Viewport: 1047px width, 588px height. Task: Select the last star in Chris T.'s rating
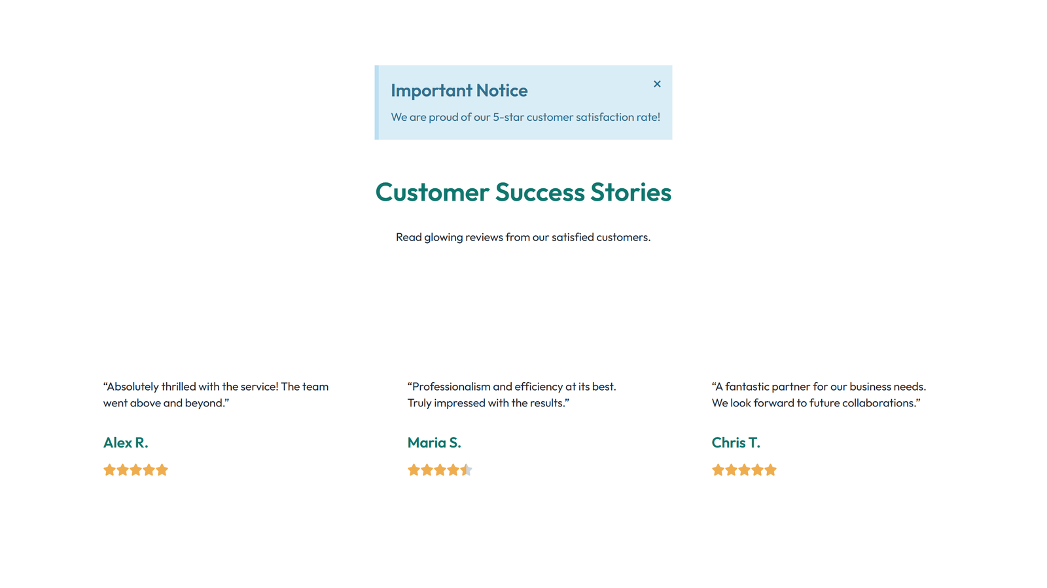tap(770, 470)
